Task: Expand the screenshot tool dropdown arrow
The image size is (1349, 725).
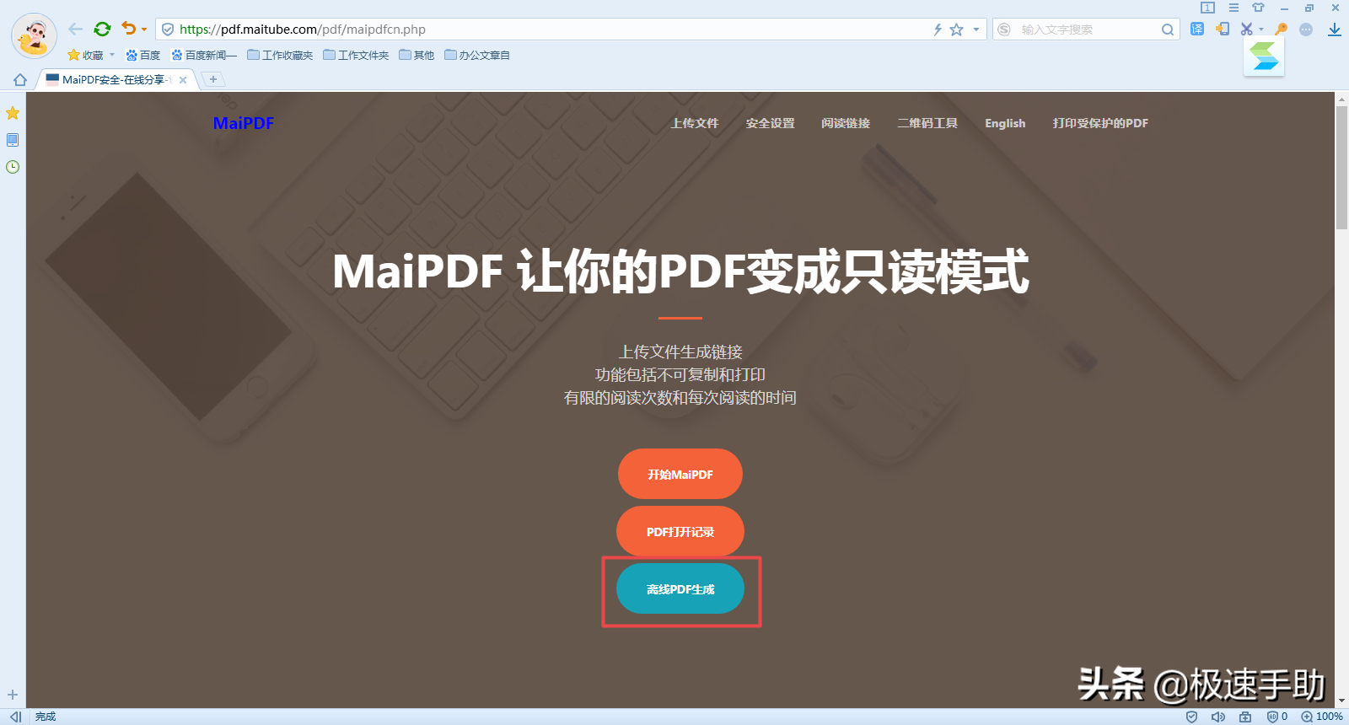Action: [x=1261, y=30]
